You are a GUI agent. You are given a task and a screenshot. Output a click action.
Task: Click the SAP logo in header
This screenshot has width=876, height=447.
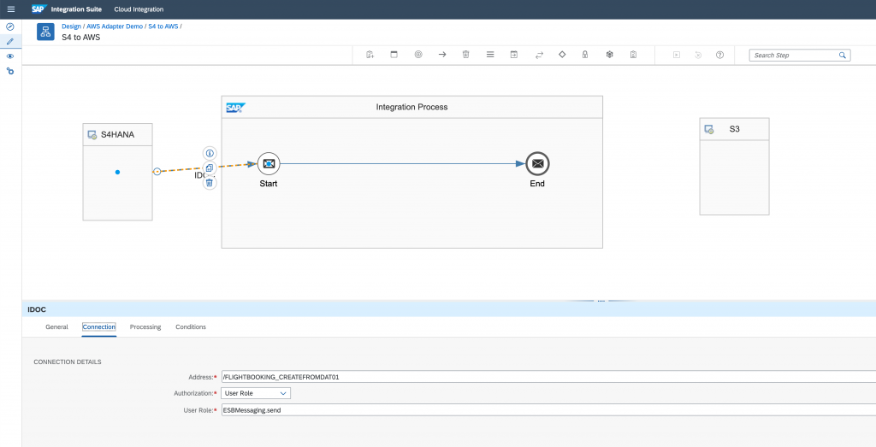click(38, 9)
